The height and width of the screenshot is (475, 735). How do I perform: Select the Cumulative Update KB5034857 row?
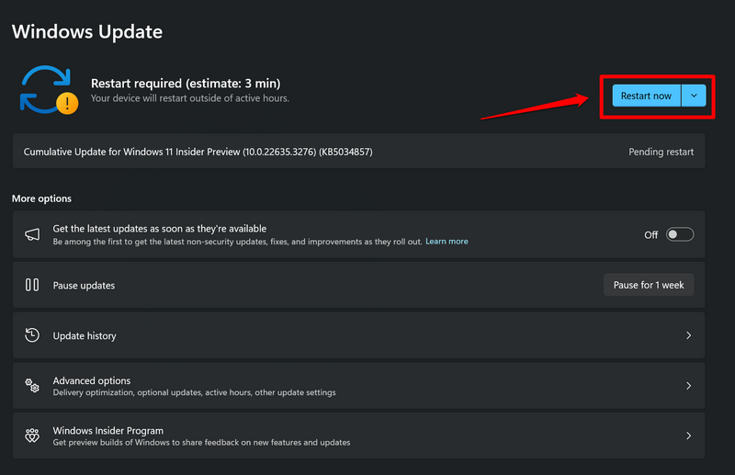coord(198,152)
